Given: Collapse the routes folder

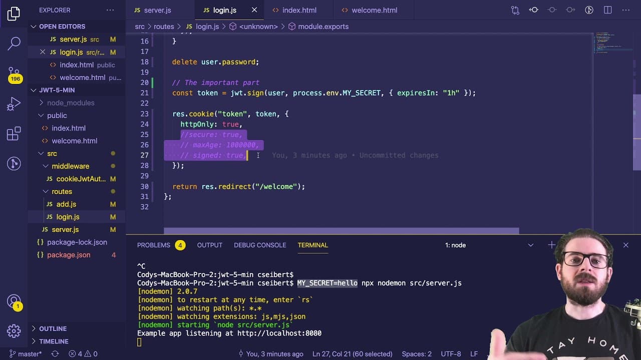Looking at the screenshot, I should click(62, 191).
